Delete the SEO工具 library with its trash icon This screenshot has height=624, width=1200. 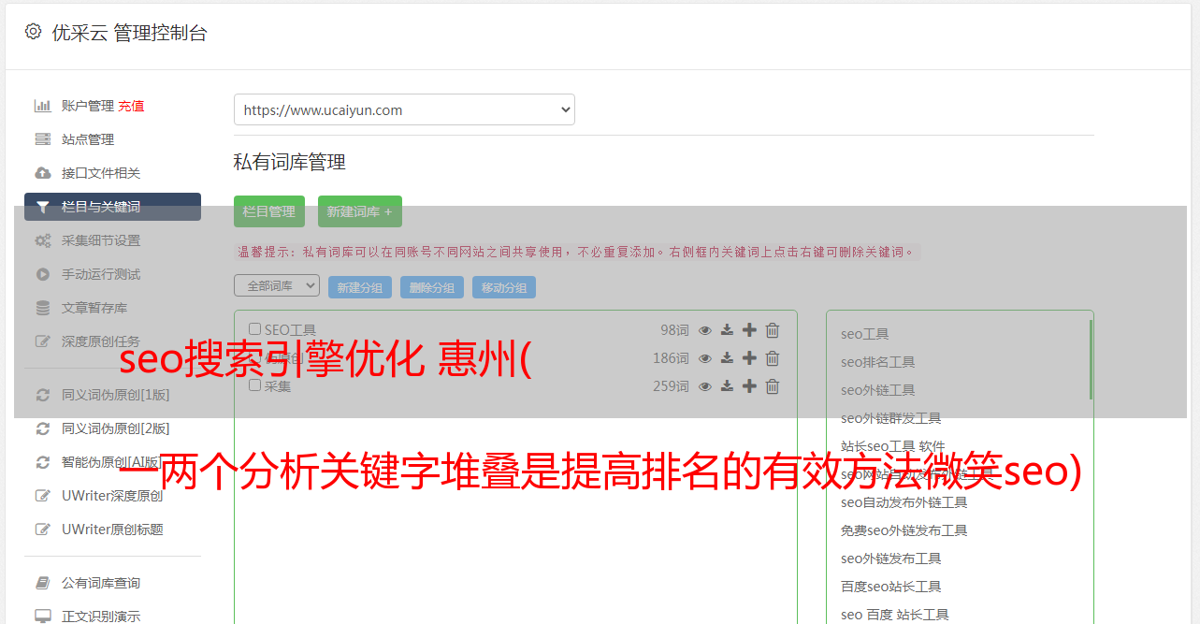point(773,330)
